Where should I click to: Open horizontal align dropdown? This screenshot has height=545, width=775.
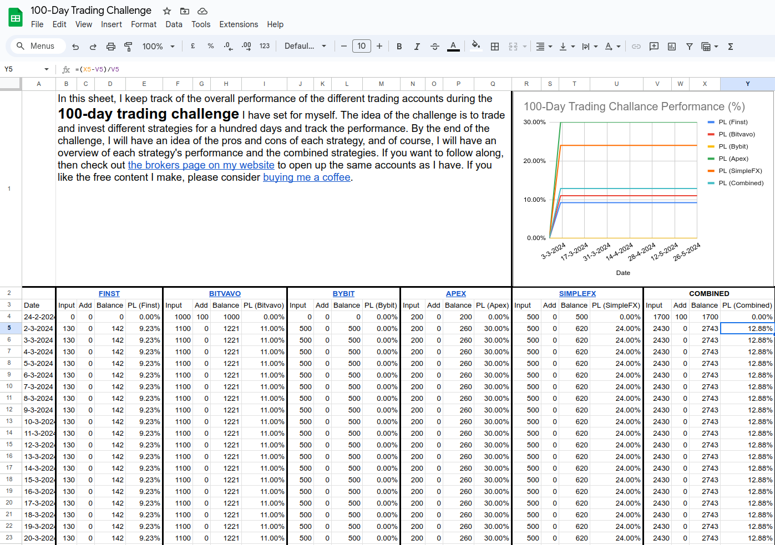(x=544, y=47)
